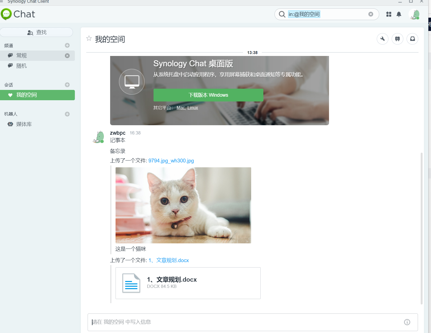The width and height of the screenshot is (431, 333).
Task: Click the search field with in:@我的空间
Action: tap(327, 14)
